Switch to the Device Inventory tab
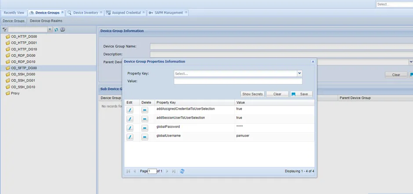 point(86,13)
